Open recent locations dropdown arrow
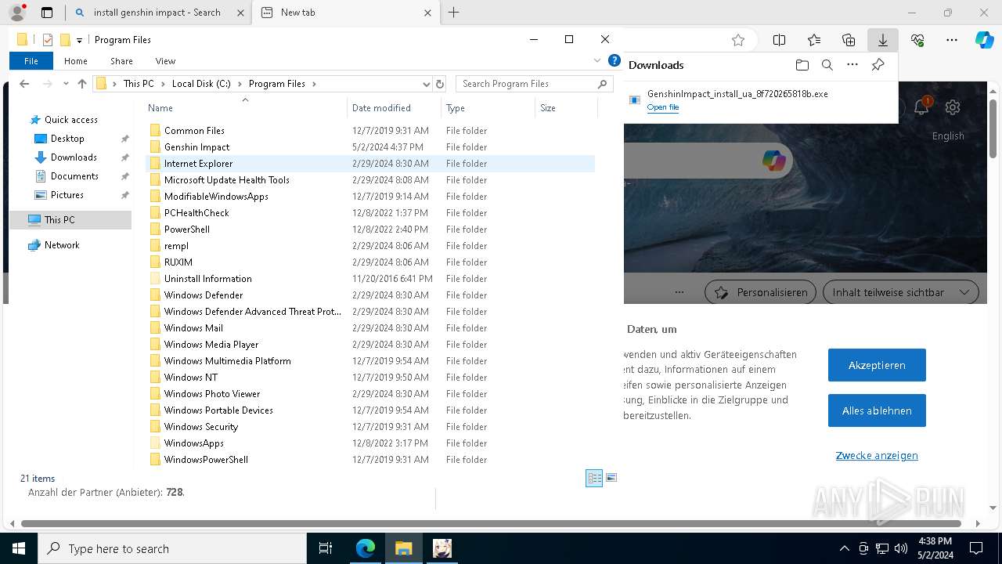The width and height of the screenshot is (1002, 564). (x=65, y=84)
